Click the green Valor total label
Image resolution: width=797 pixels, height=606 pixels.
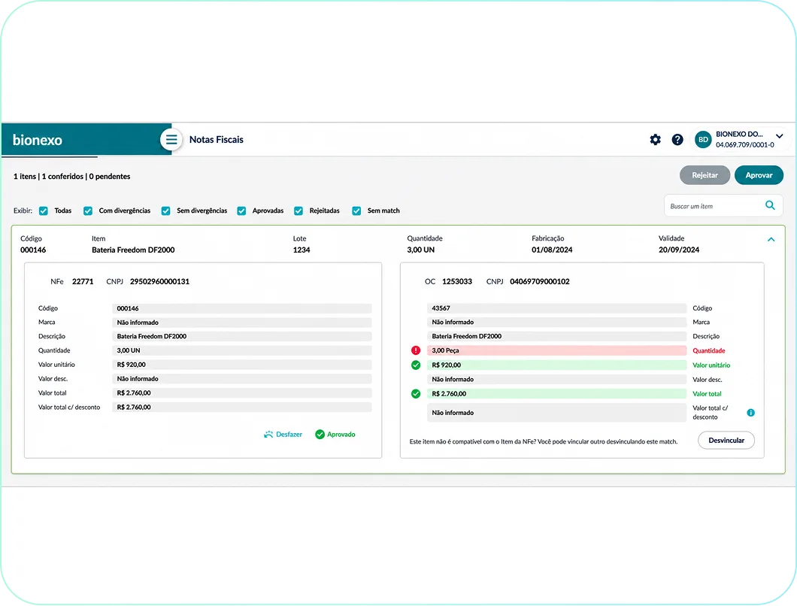pos(707,393)
